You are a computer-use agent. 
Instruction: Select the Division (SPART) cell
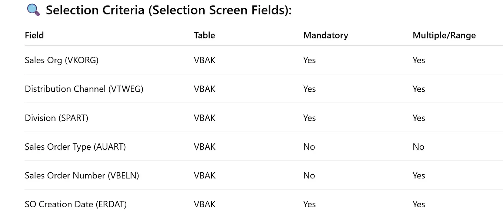[x=56, y=118]
